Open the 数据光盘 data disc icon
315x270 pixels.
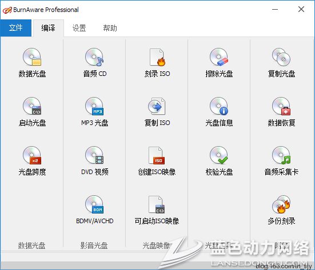[32, 57]
